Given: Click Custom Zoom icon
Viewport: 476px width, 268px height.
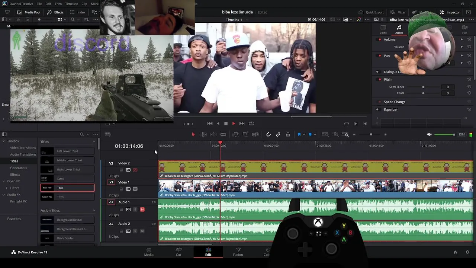Looking at the screenshot, I should click(x=346, y=134).
